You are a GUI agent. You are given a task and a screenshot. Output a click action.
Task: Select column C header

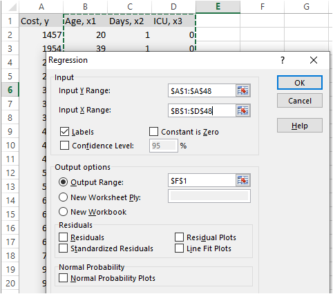point(130,7)
